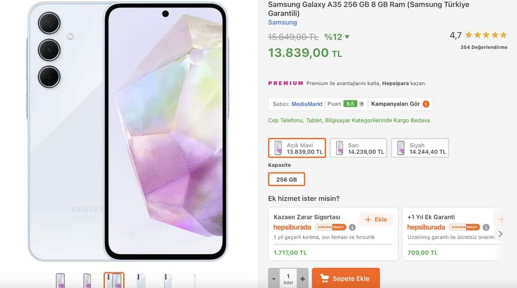Select the Sarı color variant
Viewport: 517px width, 288px height.
358,148
